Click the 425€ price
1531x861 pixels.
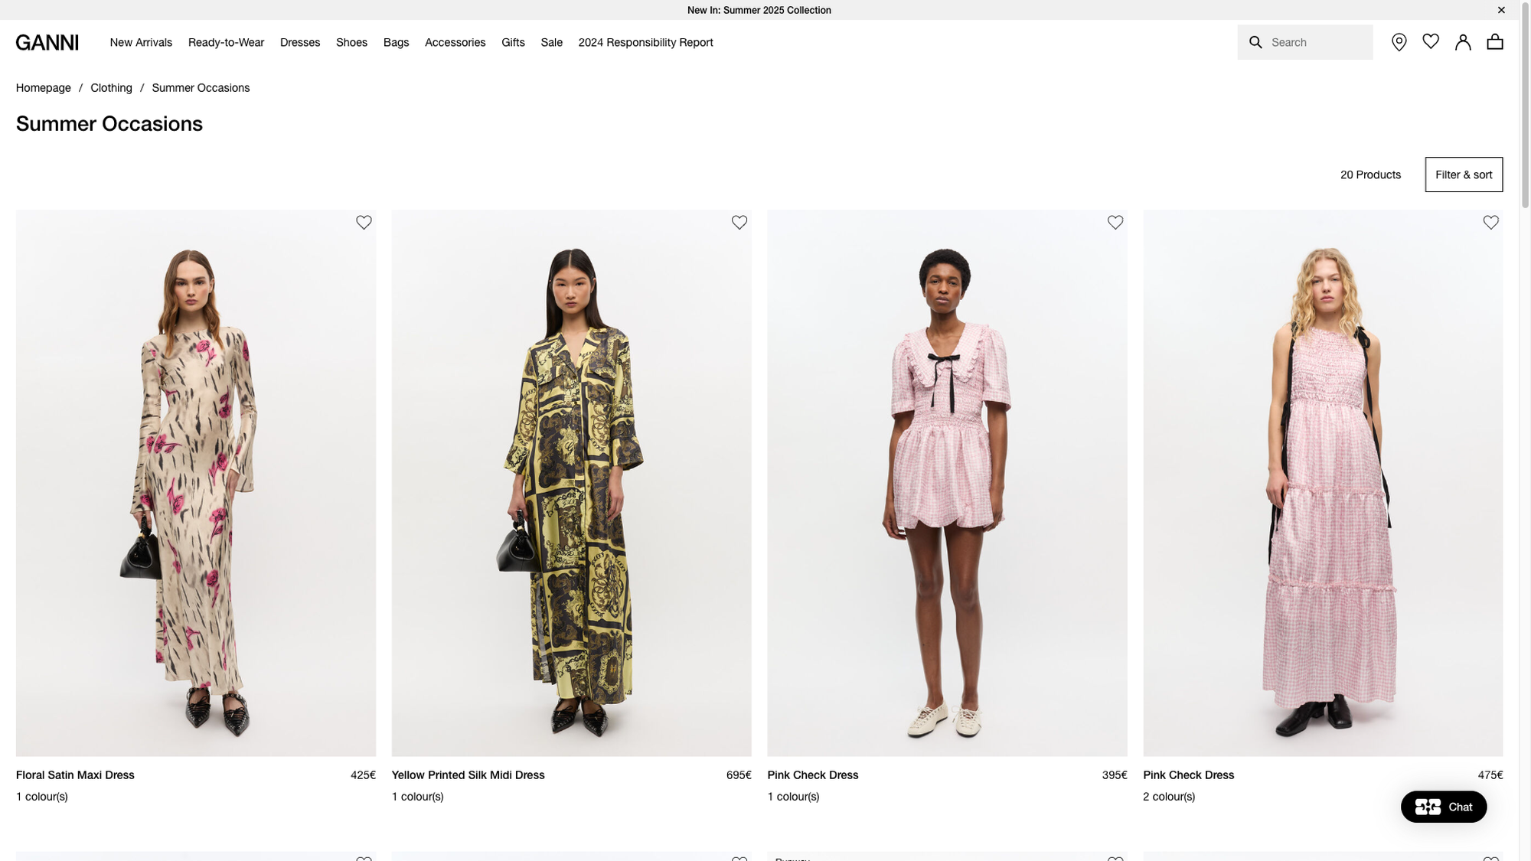pos(363,775)
